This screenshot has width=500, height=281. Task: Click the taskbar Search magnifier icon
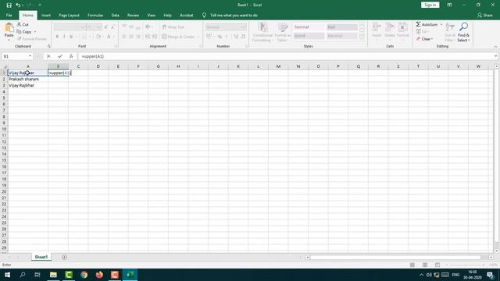(x=23, y=275)
